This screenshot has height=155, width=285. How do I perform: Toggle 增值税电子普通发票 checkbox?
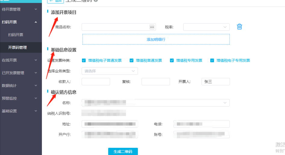84,60
